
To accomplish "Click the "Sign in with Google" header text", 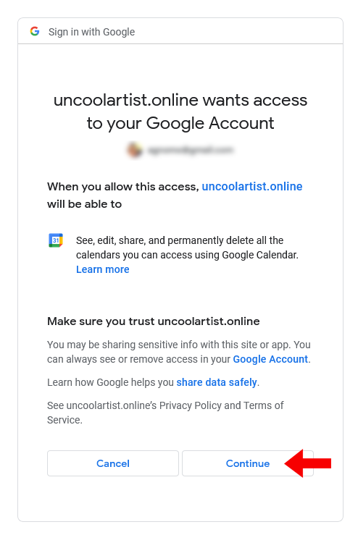I will click(x=91, y=32).
